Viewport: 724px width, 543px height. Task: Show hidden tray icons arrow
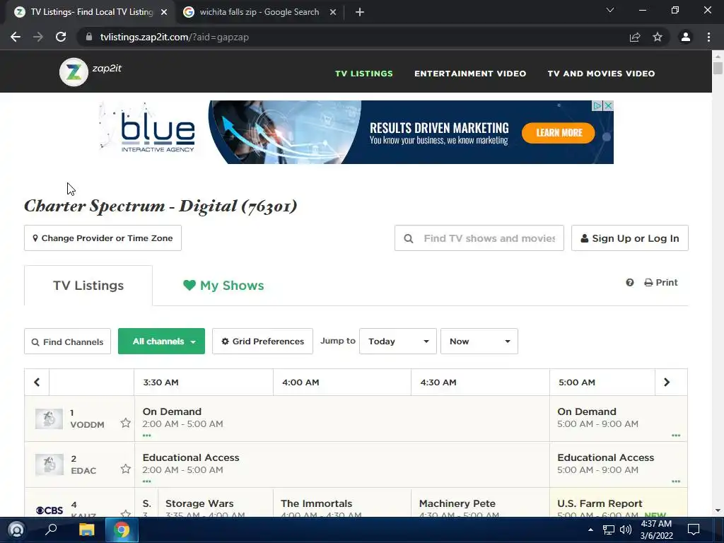[x=590, y=530]
